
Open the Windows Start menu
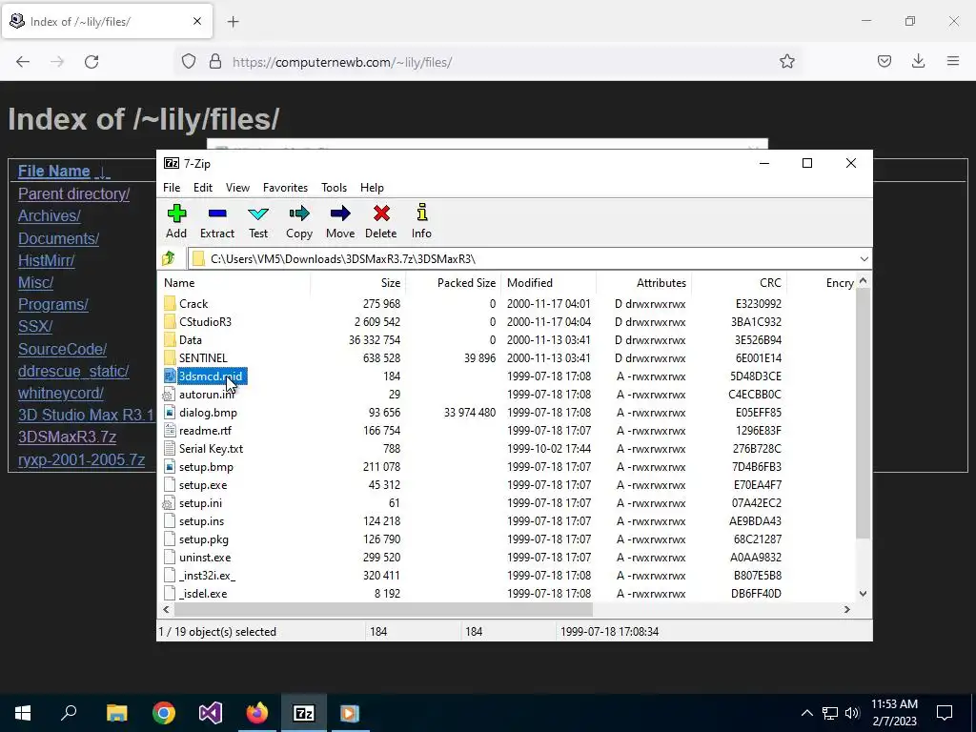pyautogui.click(x=23, y=713)
